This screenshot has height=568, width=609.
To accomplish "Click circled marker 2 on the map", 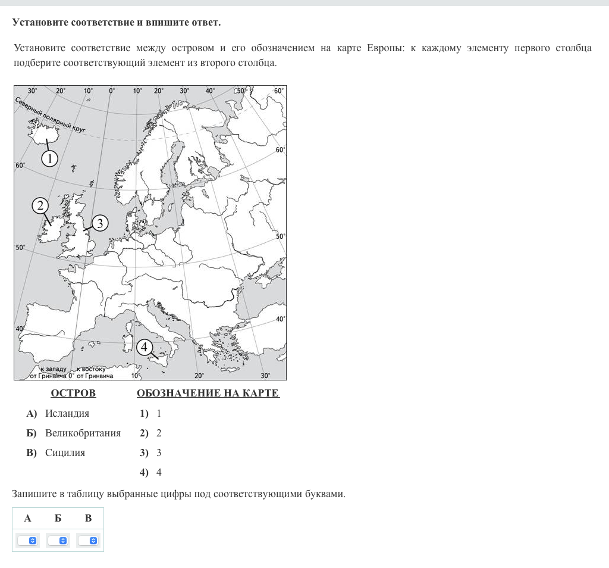I will pos(40,206).
